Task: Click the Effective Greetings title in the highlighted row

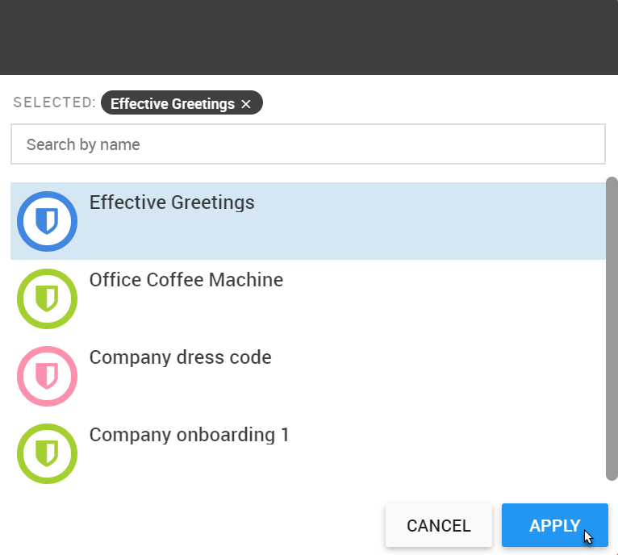Action: (x=172, y=202)
